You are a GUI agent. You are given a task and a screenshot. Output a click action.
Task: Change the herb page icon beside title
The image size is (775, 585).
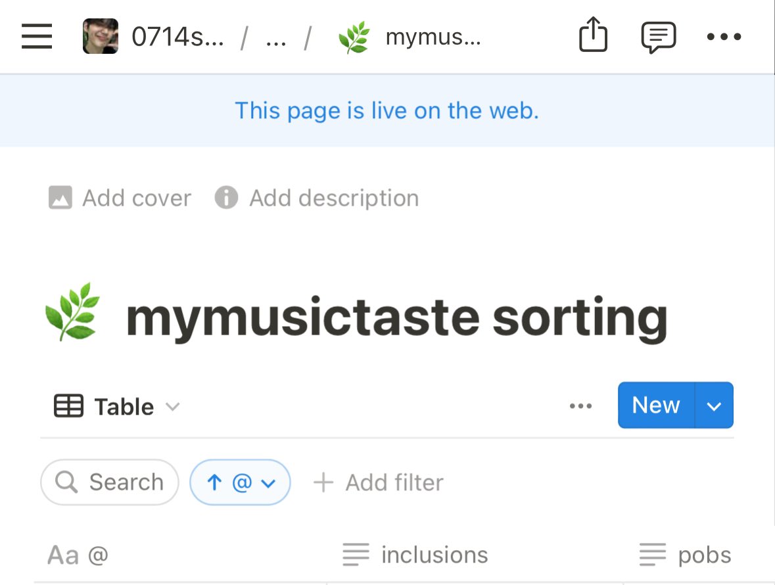(73, 312)
